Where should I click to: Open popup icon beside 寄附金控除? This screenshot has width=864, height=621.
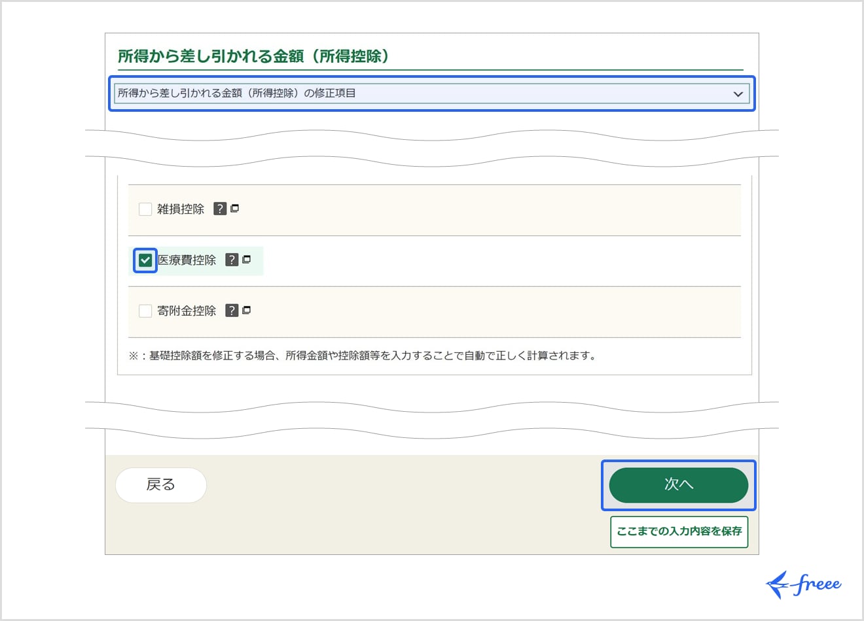point(247,310)
